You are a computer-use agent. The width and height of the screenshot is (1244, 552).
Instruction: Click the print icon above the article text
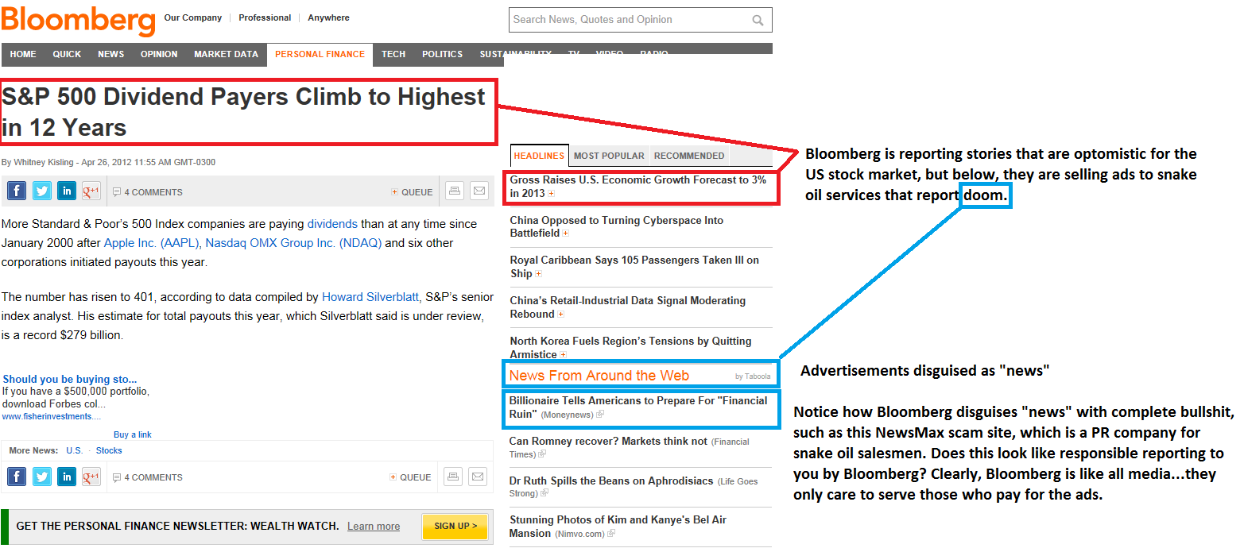coord(454,191)
